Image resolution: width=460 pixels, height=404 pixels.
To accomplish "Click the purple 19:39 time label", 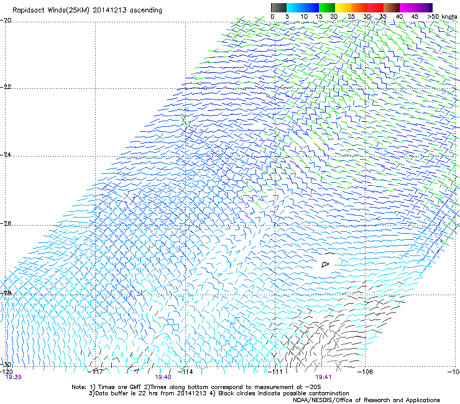I will pos(14,377).
